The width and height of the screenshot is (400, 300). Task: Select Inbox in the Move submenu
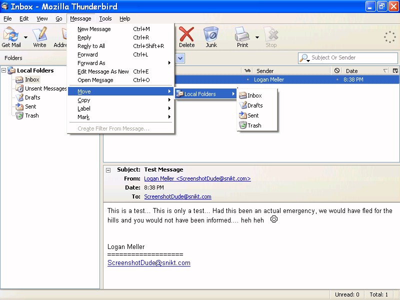(x=257, y=95)
